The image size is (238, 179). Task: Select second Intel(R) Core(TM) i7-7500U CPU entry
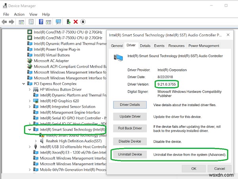tap(68, 38)
